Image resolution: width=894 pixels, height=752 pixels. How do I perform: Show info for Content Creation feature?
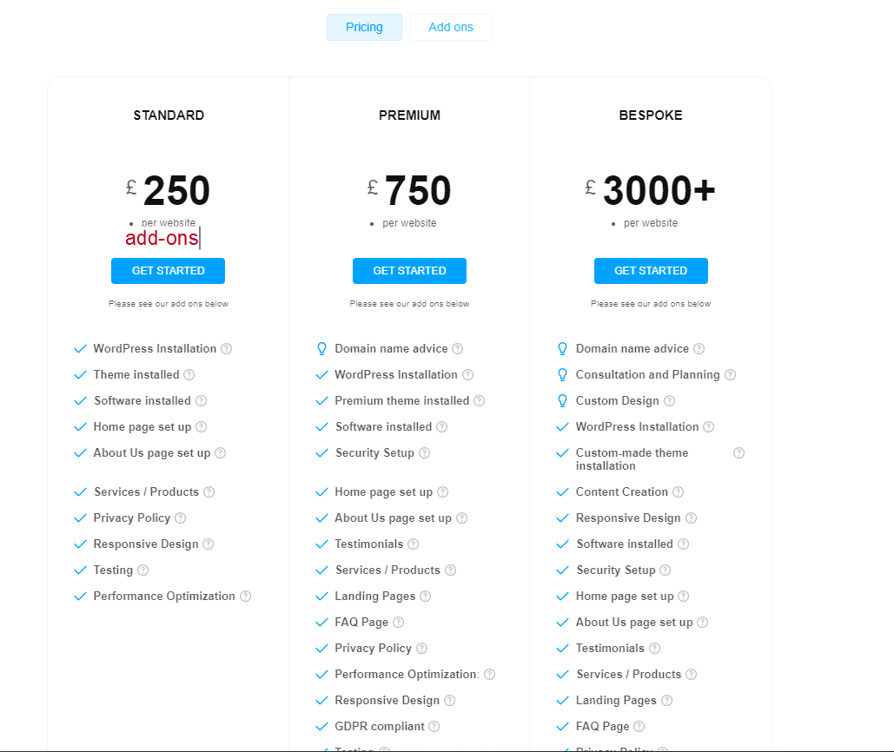point(678,492)
